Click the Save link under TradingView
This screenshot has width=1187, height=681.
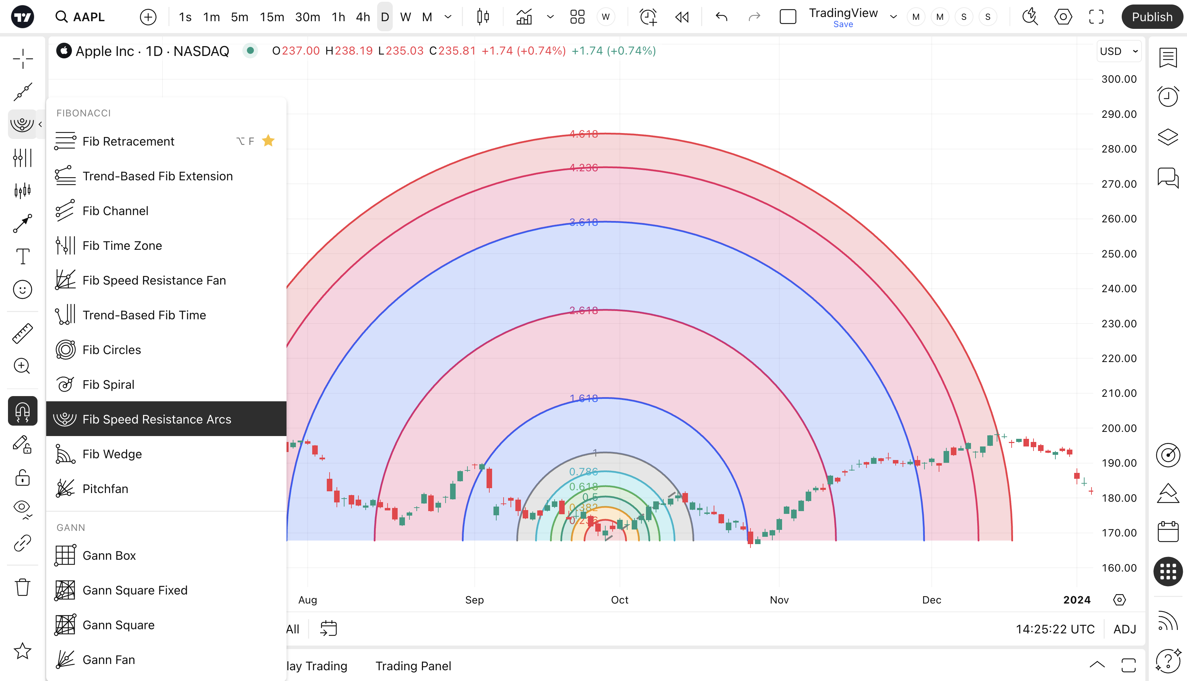click(843, 24)
